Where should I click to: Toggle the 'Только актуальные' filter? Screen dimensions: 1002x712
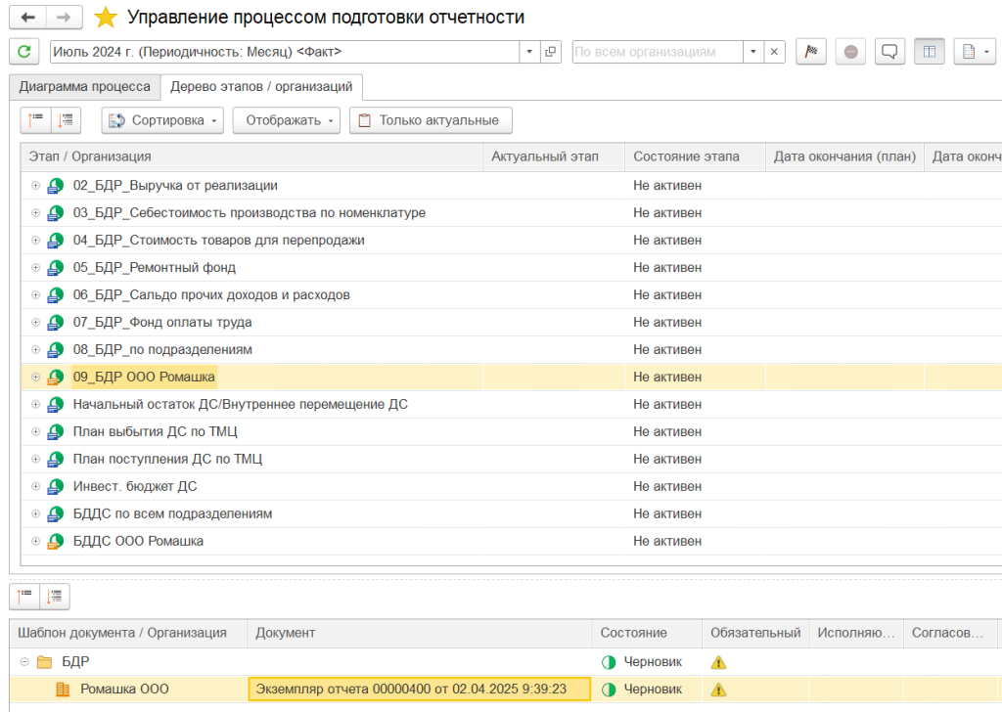[431, 120]
